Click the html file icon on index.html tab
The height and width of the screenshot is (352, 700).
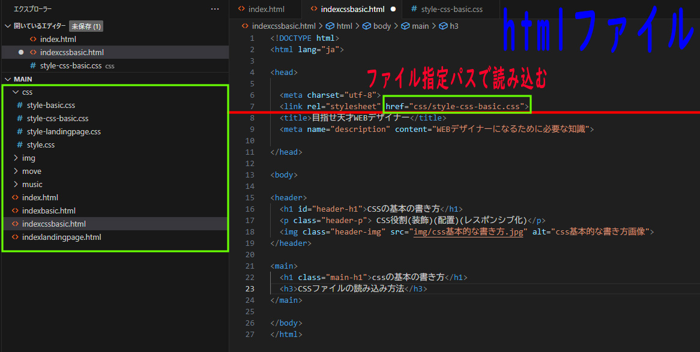point(241,9)
